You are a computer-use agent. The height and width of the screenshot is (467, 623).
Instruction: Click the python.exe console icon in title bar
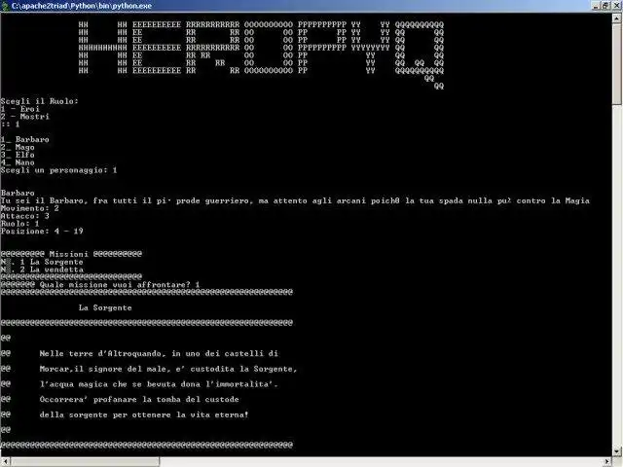[x=5, y=6]
